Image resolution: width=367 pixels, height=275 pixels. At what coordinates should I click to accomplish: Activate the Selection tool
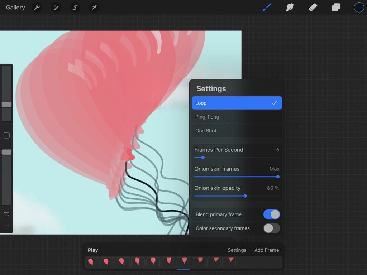tap(75, 7)
